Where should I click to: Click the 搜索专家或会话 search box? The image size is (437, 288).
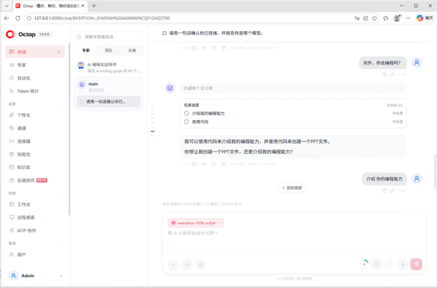pyautogui.click(x=109, y=37)
